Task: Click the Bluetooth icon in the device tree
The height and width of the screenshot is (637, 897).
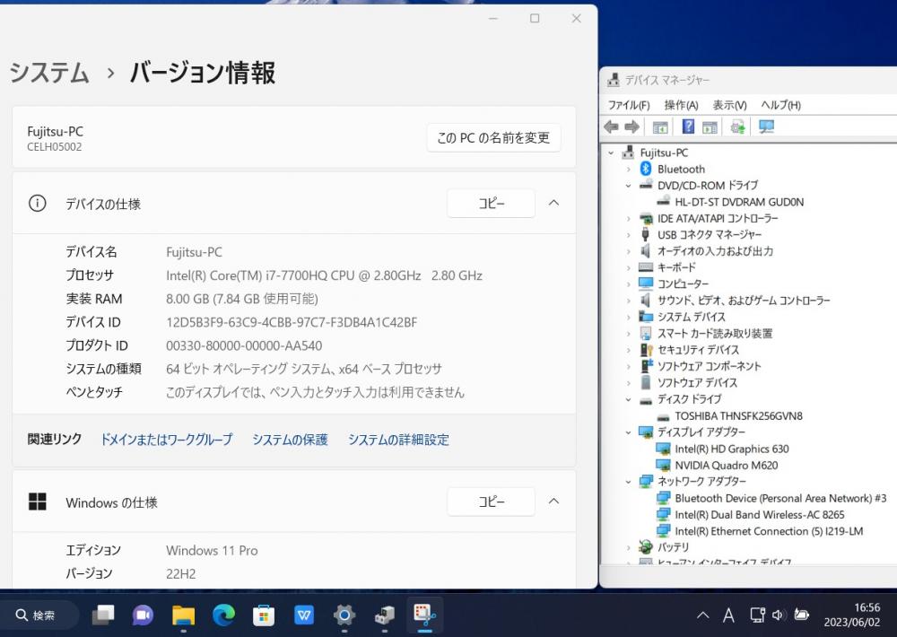Action: 646,169
